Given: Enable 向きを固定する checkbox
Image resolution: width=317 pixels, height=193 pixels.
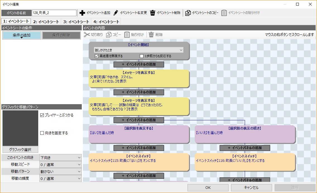Looking at the screenshot, I should 42,133.
